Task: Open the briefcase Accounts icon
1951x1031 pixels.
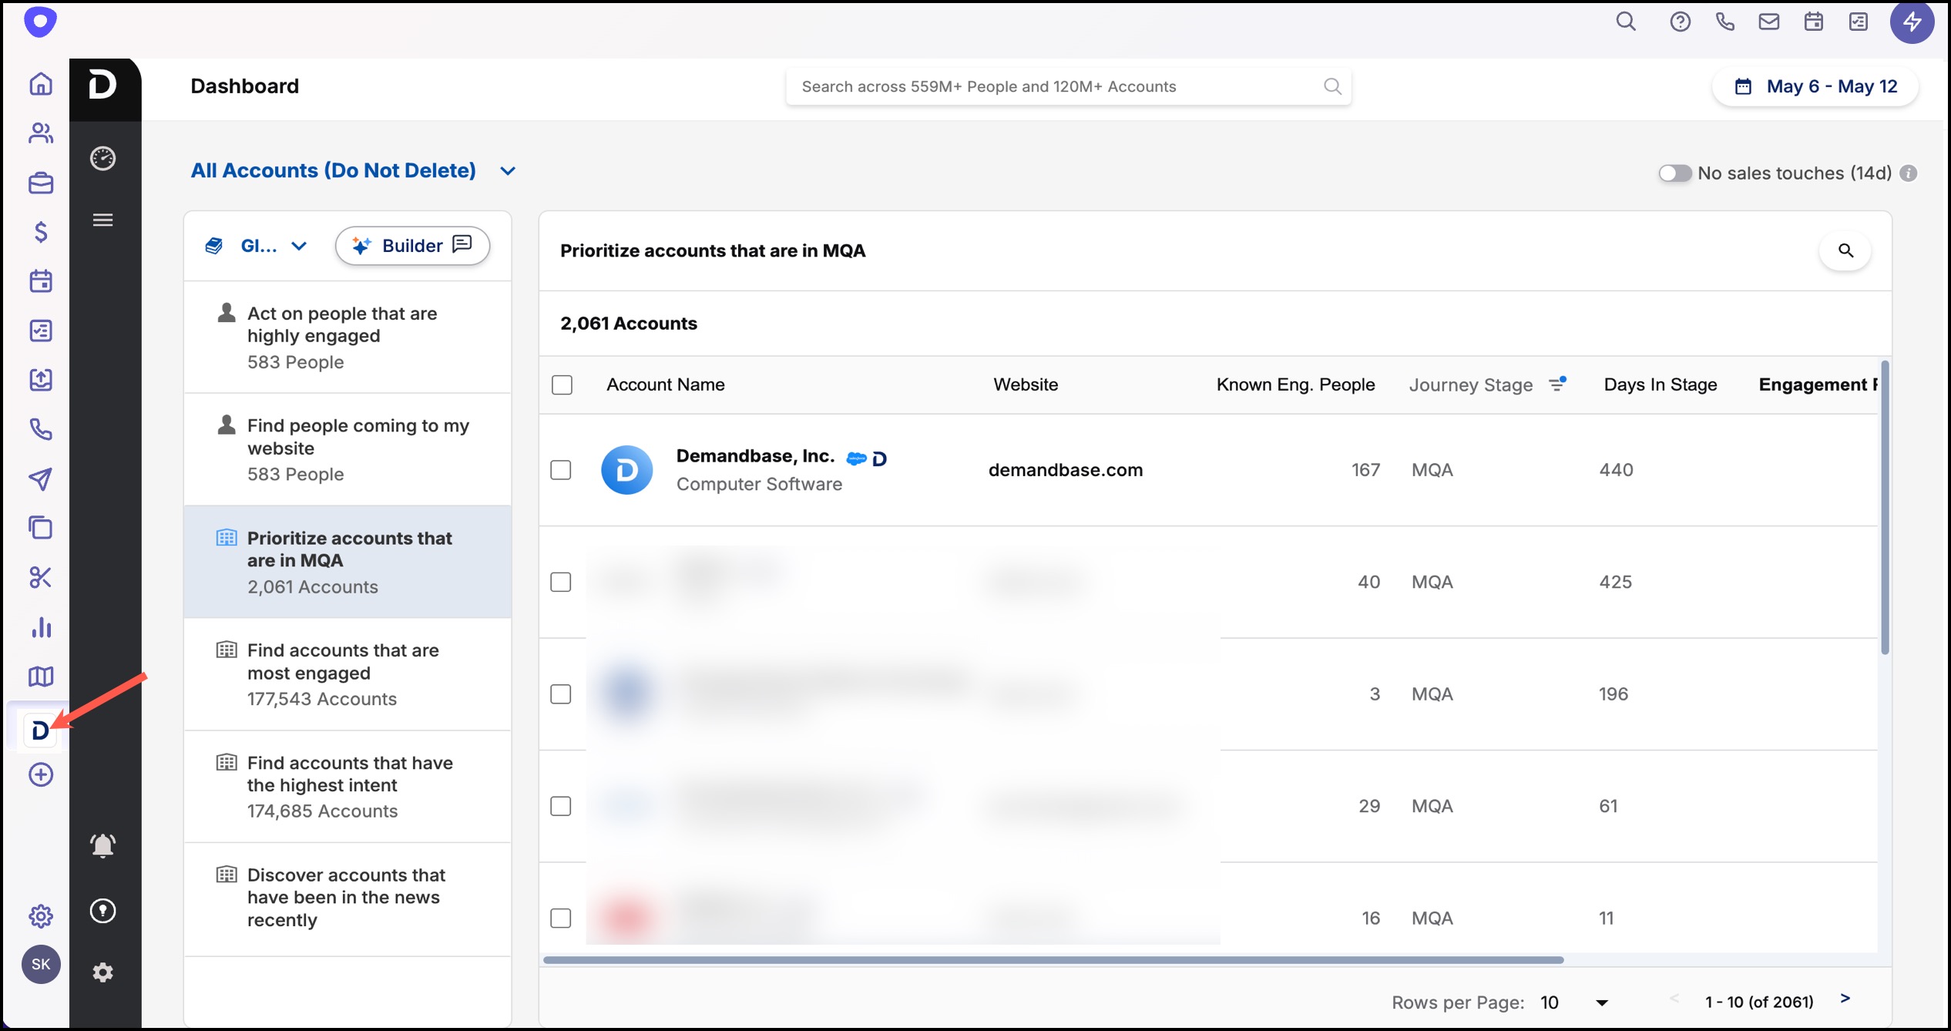Action: point(41,183)
